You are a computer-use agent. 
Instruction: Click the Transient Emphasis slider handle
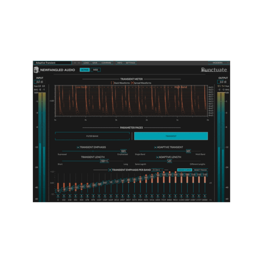124,151
